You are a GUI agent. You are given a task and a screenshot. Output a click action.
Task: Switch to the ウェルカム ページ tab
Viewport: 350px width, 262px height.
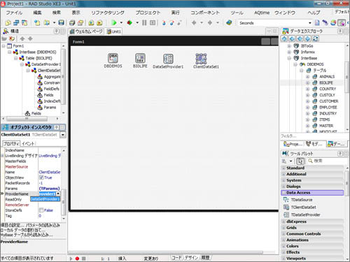coord(86,31)
